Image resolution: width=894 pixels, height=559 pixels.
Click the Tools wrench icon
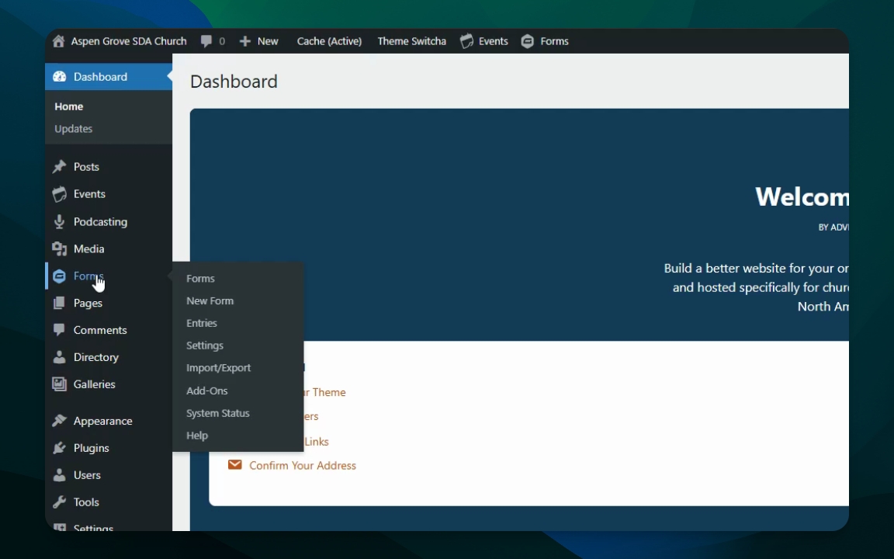[x=59, y=502]
